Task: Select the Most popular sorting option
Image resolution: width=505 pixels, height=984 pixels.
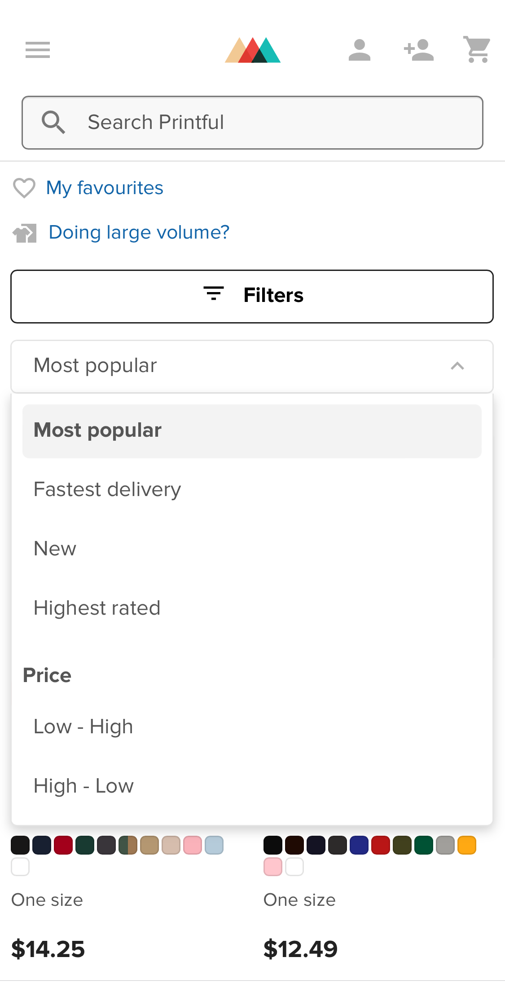Action: pyautogui.click(x=97, y=430)
